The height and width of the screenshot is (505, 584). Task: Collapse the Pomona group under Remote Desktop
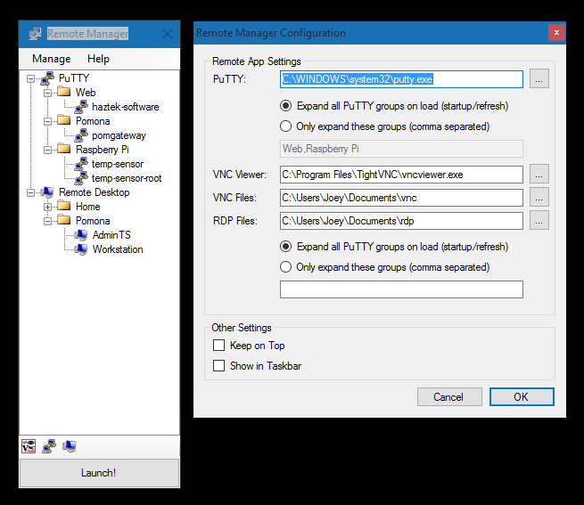[x=47, y=222]
